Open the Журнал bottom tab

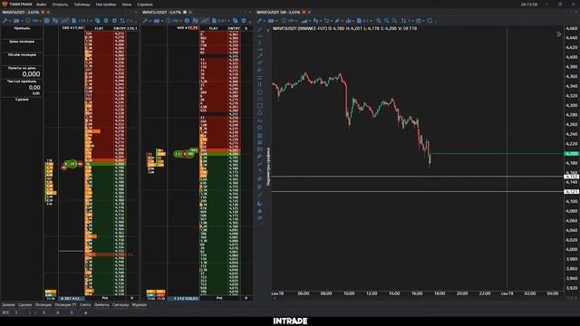pos(140,305)
